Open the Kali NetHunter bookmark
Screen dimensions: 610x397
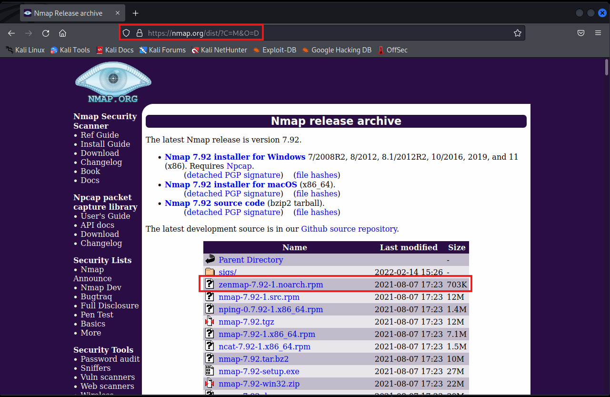220,50
